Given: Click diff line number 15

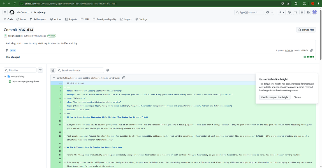Looking at the screenshot, I should coord(60,147).
